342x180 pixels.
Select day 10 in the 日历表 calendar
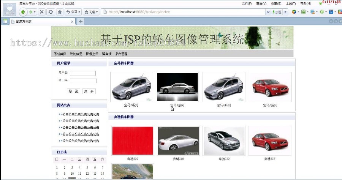tap(72, 174)
